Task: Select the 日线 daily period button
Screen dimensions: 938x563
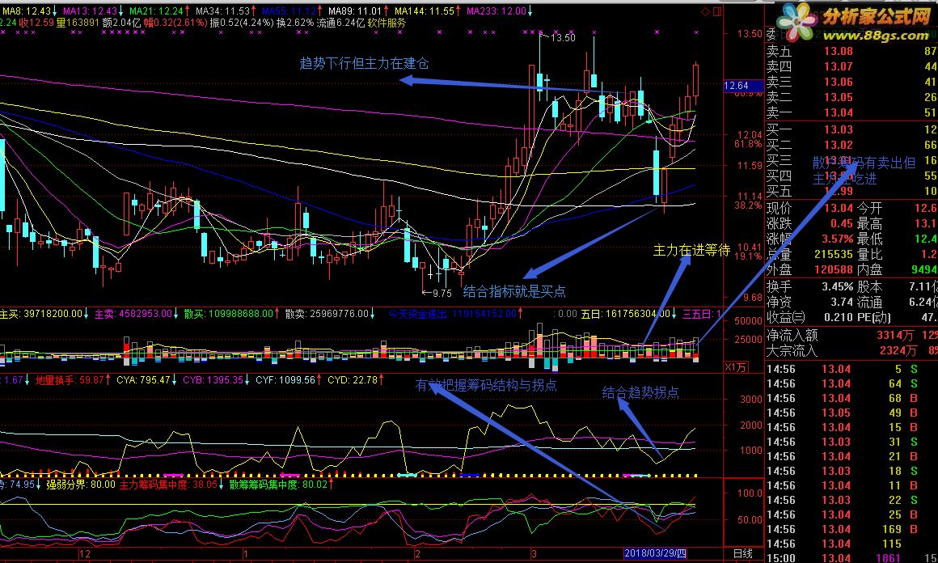Action: 744,553
